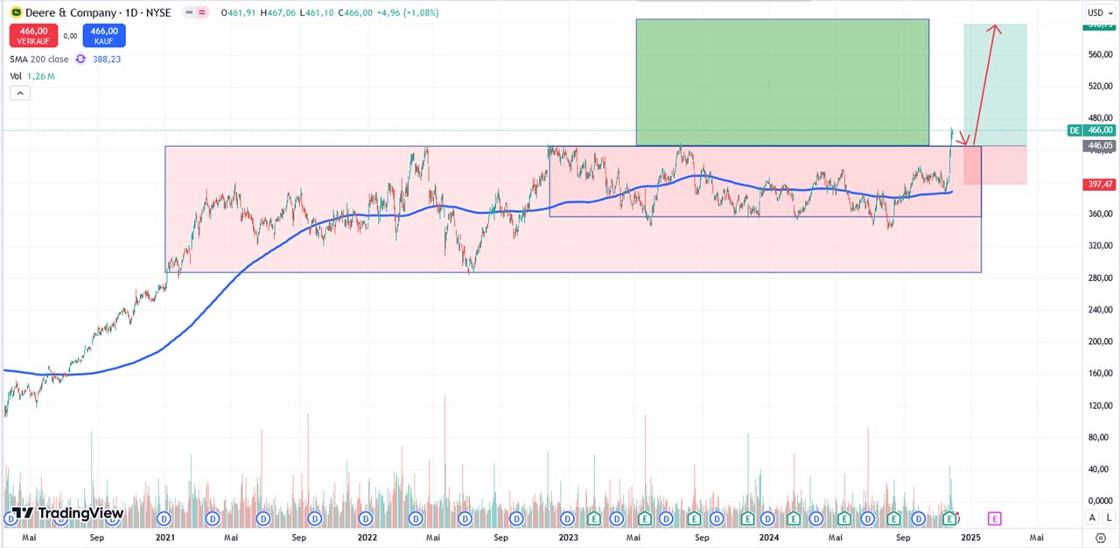Viewport: 1120px width, 548px height.
Task: Click the 120,00 price scale value
Action: (1099, 405)
